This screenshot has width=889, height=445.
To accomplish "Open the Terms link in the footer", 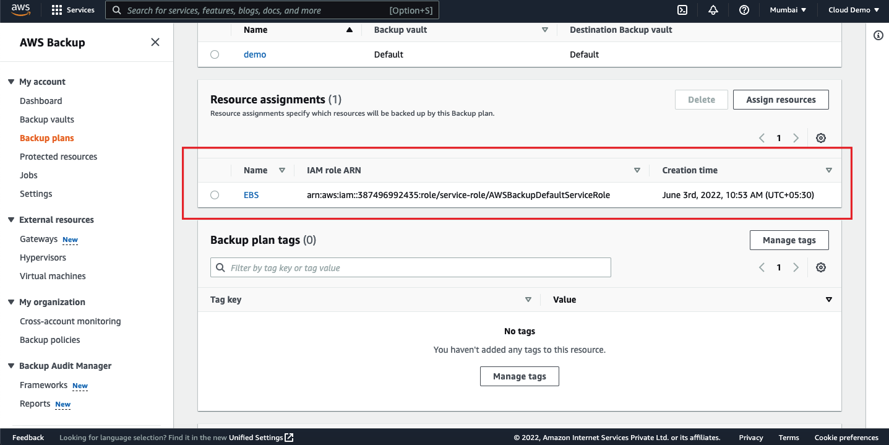I will tap(789, 438).
